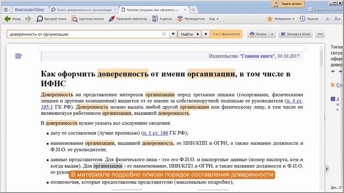Viewport: 344px width, 193px height.
Task: Close the 'Типовая ситуация' tab
Action: point(185,10)
